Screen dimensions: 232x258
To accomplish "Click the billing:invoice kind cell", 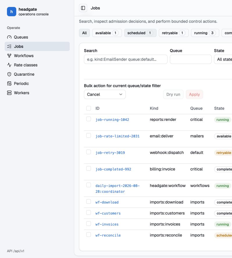I will pos(163,169).
